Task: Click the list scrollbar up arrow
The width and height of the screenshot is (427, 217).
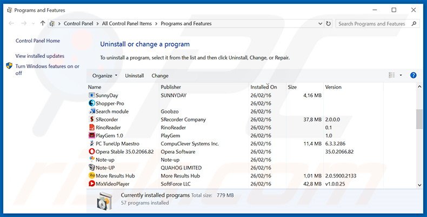Action: (419, 87)
